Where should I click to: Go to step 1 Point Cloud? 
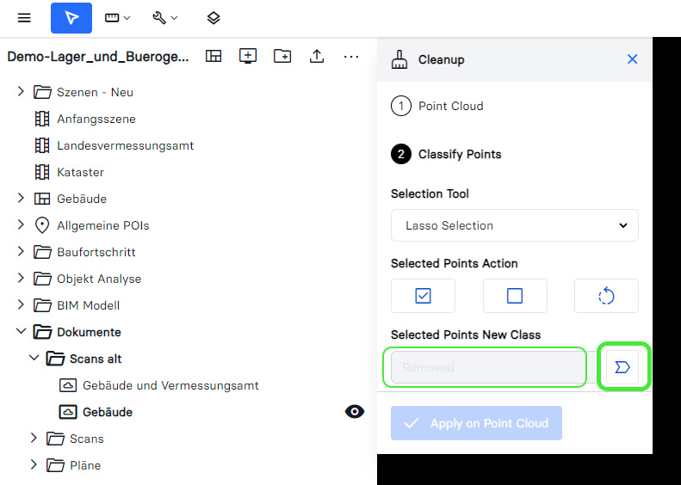[450, 106]
